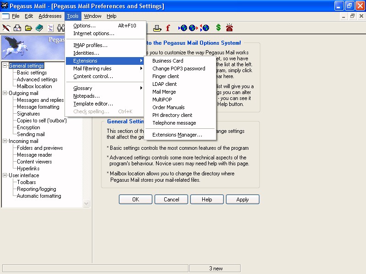Image resolution: width=366 pixels, height=274 pixels.
Task: Select Basic settings in tree
Action: point(32,73)
